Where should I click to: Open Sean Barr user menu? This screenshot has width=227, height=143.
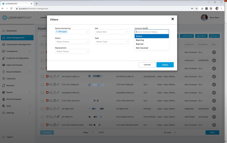pyautogui.click(x=216, y=18)
